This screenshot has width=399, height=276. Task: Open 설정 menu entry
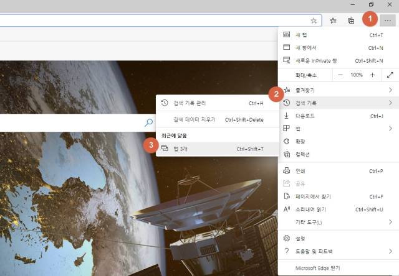pos(339,239)
